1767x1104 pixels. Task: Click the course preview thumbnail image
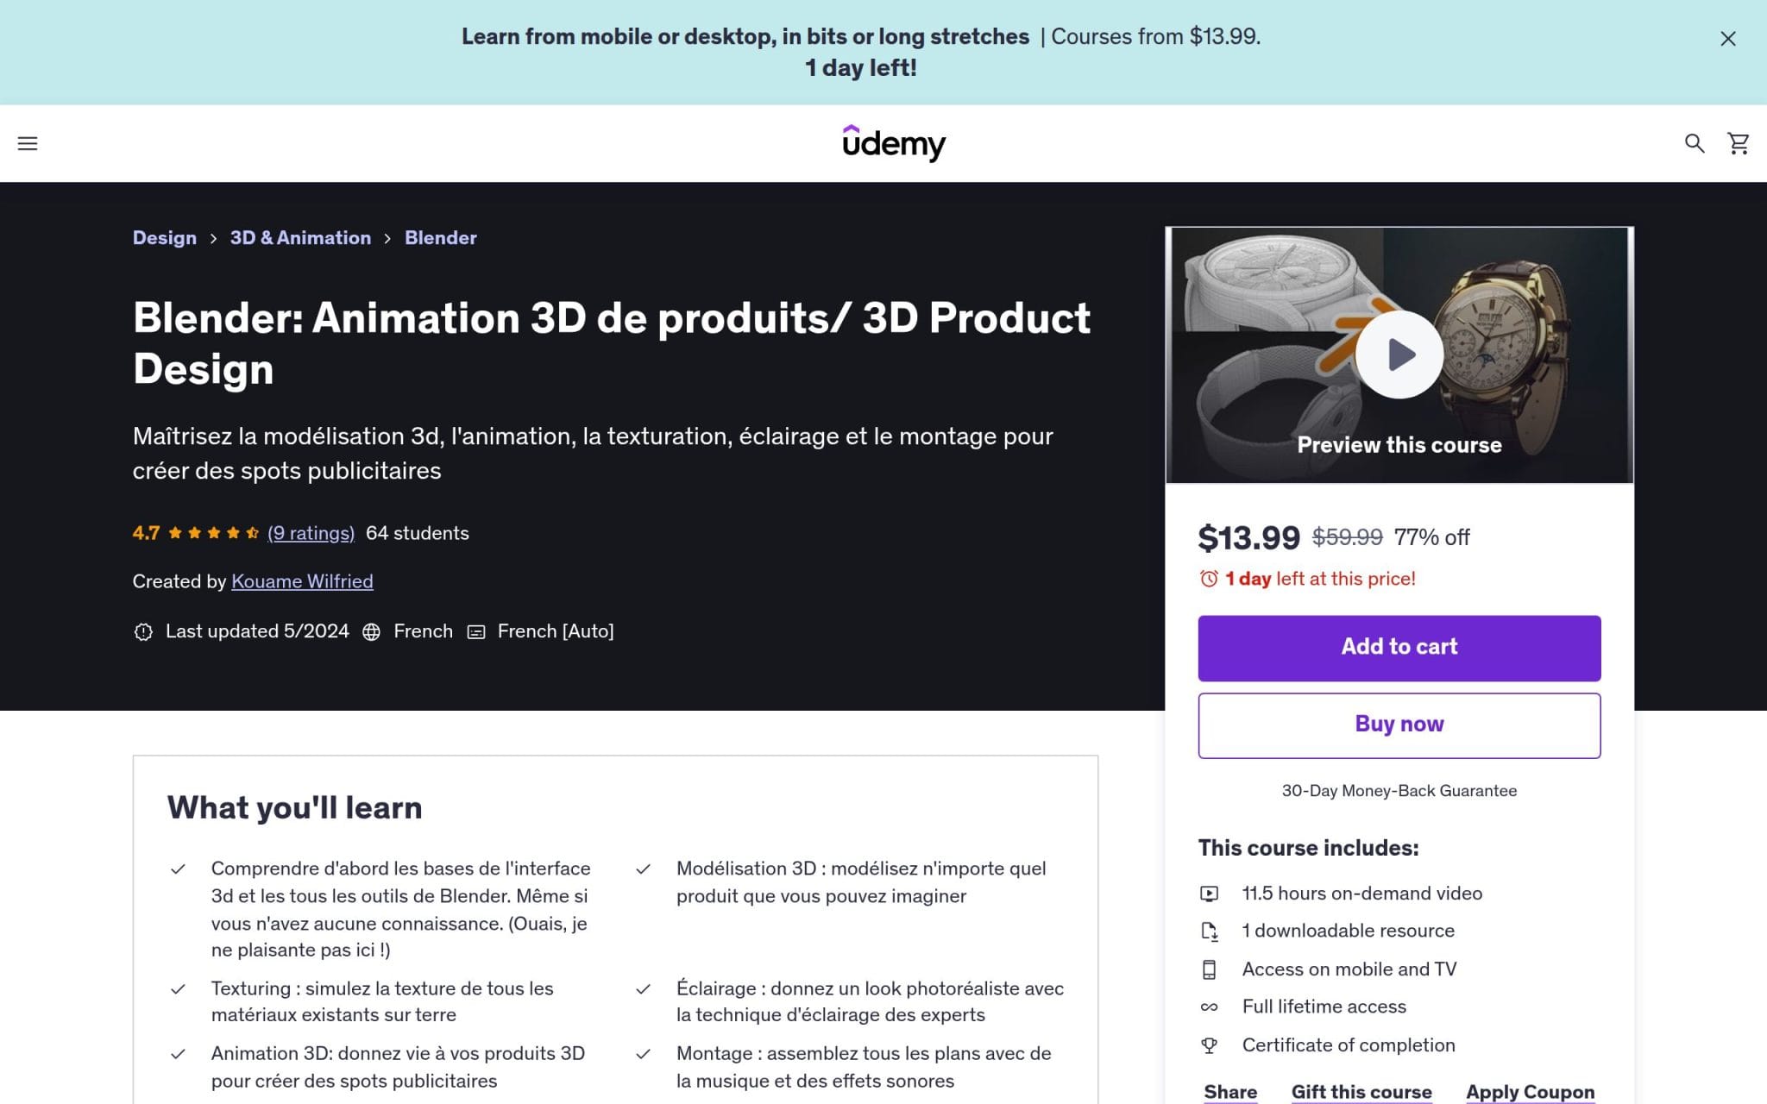pyautogui.click(x=1399, y=354)
